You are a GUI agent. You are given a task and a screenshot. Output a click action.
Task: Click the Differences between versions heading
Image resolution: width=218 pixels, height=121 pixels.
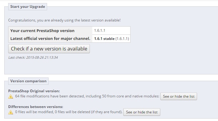[36, 106]
